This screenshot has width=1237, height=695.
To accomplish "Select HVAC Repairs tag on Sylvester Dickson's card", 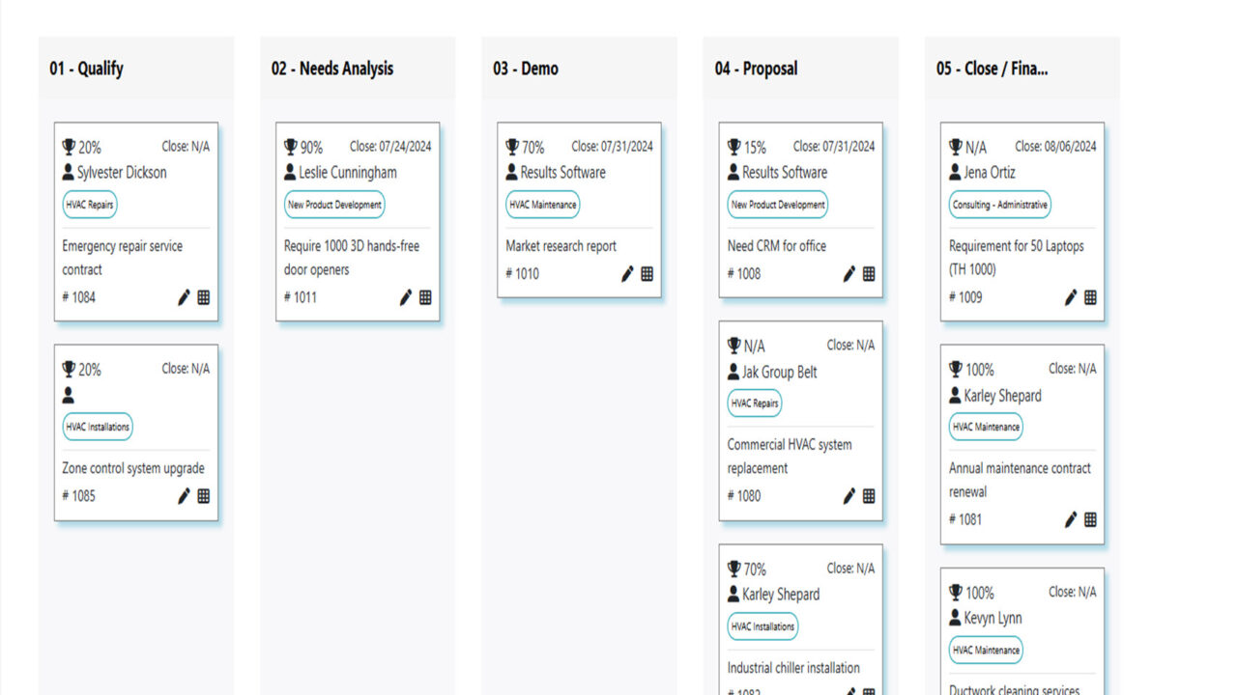I will (x=90, y=205).
